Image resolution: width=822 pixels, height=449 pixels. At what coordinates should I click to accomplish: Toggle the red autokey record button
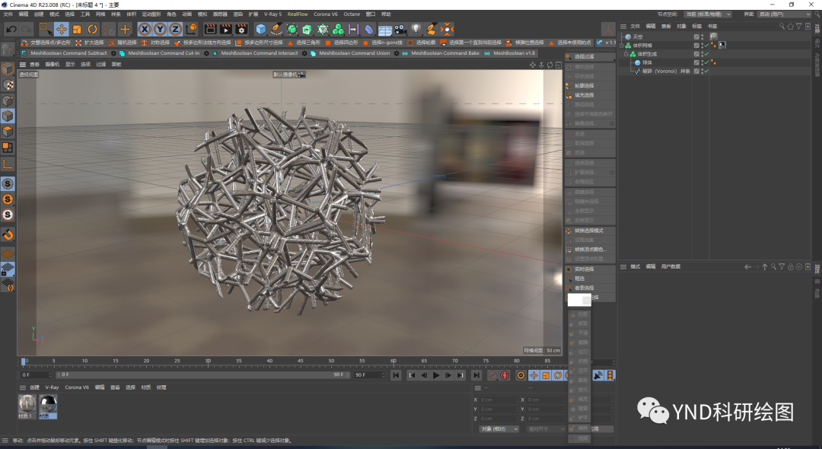pos(505,375)
